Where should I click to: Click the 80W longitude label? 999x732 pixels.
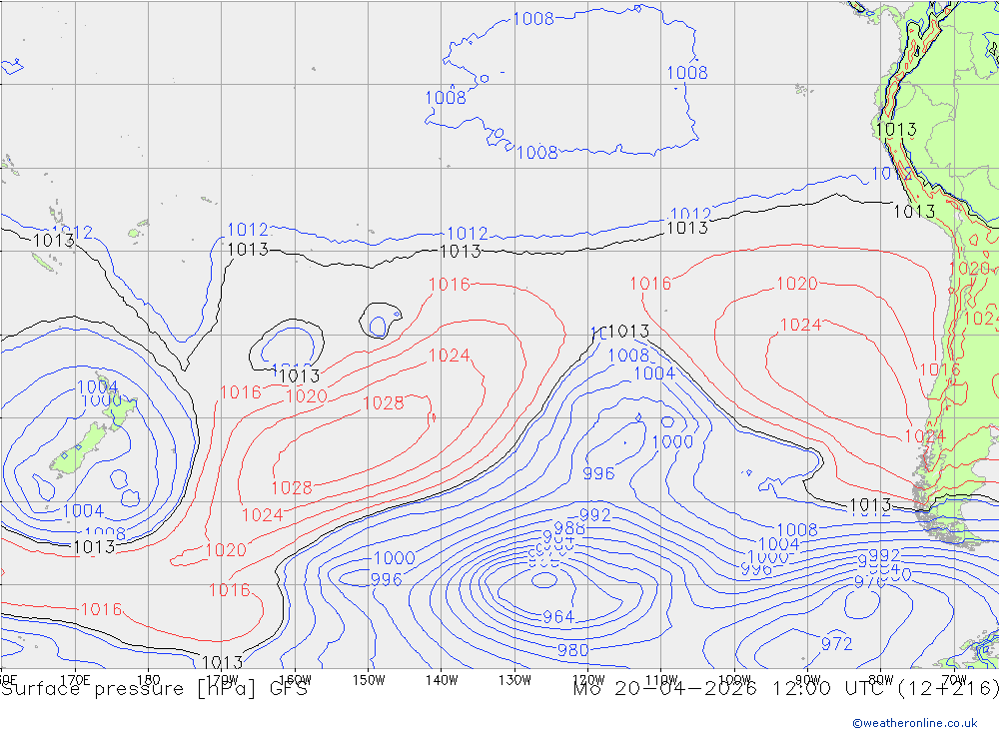click(x=881, y=680)
